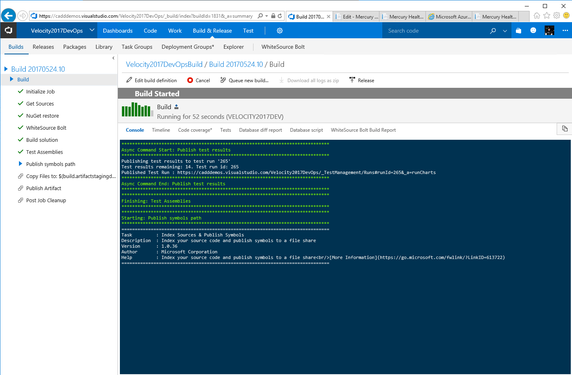The width and height of the screenshot is (572, 375).
Task: Click the Release button
Action: (x=362, y=80)
